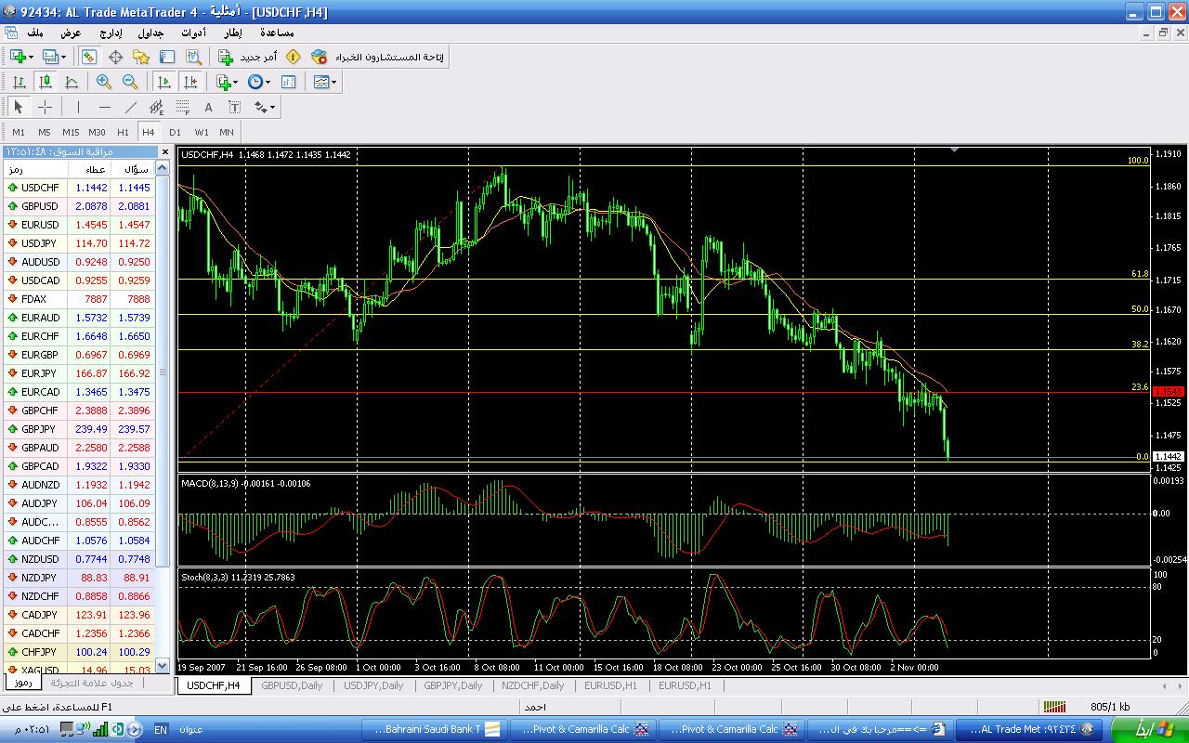The width and height of the screenshot is (1189, 743).
Task: Select the crosshair tool
Action: 45,107
